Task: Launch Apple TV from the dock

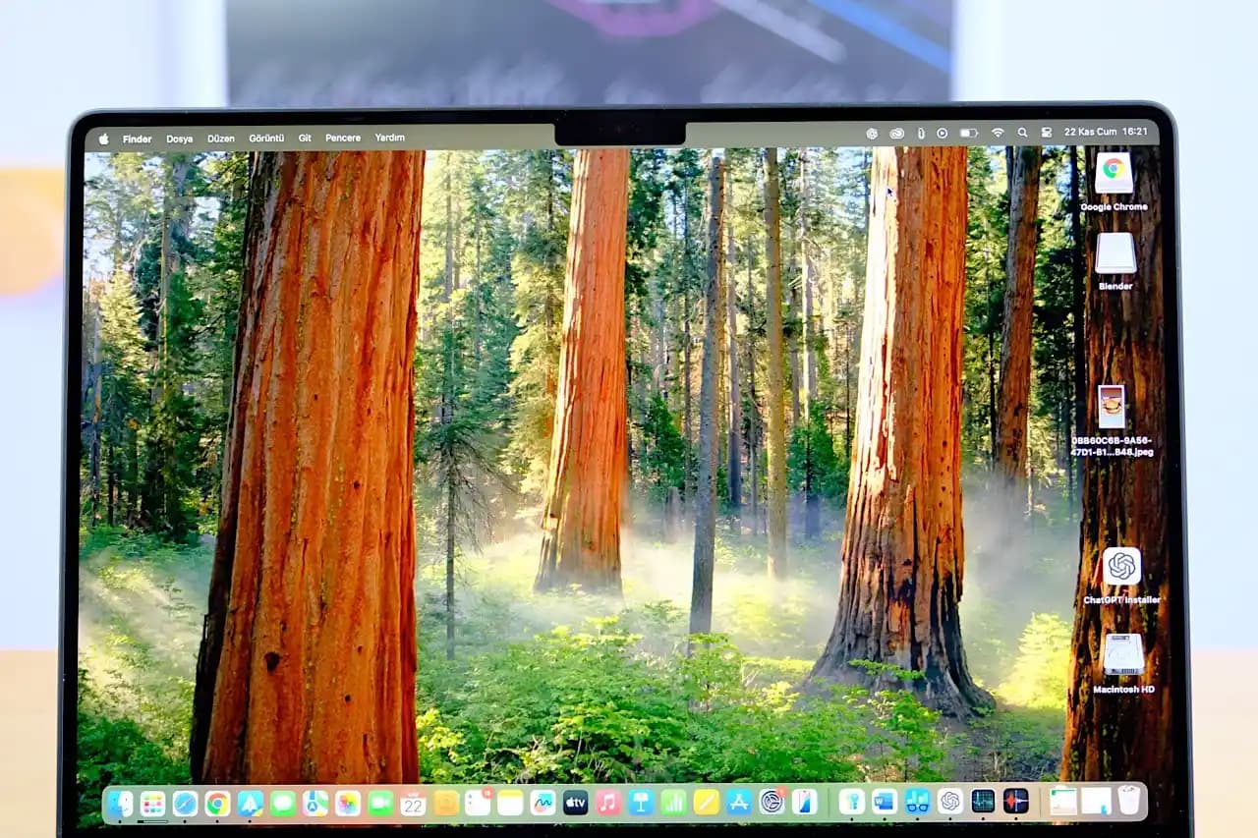Action: 575,803
